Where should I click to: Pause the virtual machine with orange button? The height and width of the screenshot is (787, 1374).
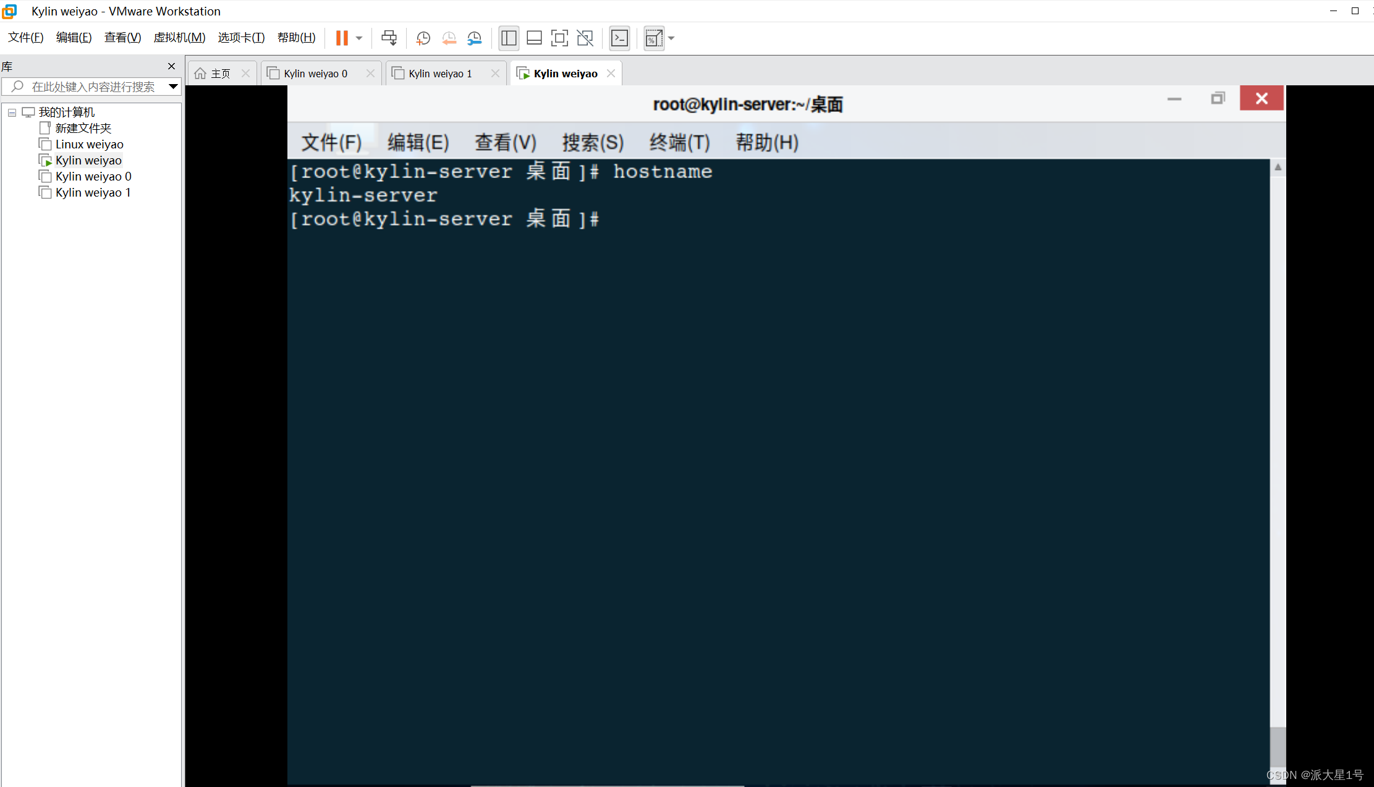tap(342, 38)
